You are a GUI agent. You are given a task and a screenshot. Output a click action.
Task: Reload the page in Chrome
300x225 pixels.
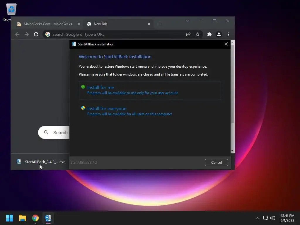tap(36, 34)
